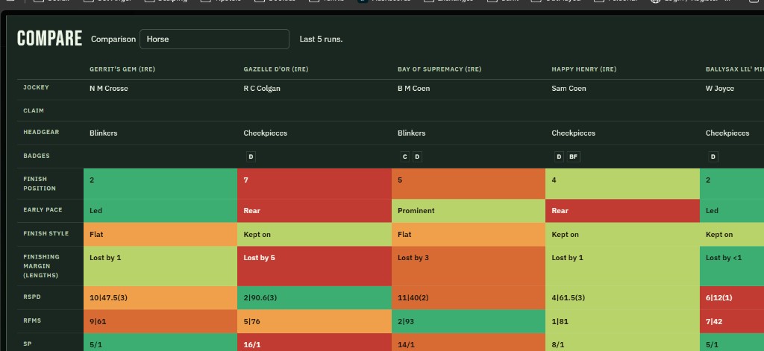This screenshot has height=351, width=764.
Task: Click the Lost by 5 margin cell
Action: pos(314,266)
